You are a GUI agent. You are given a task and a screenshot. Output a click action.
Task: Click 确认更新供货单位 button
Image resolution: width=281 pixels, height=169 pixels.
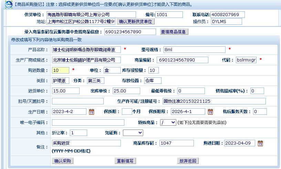(x=135, y=21)
